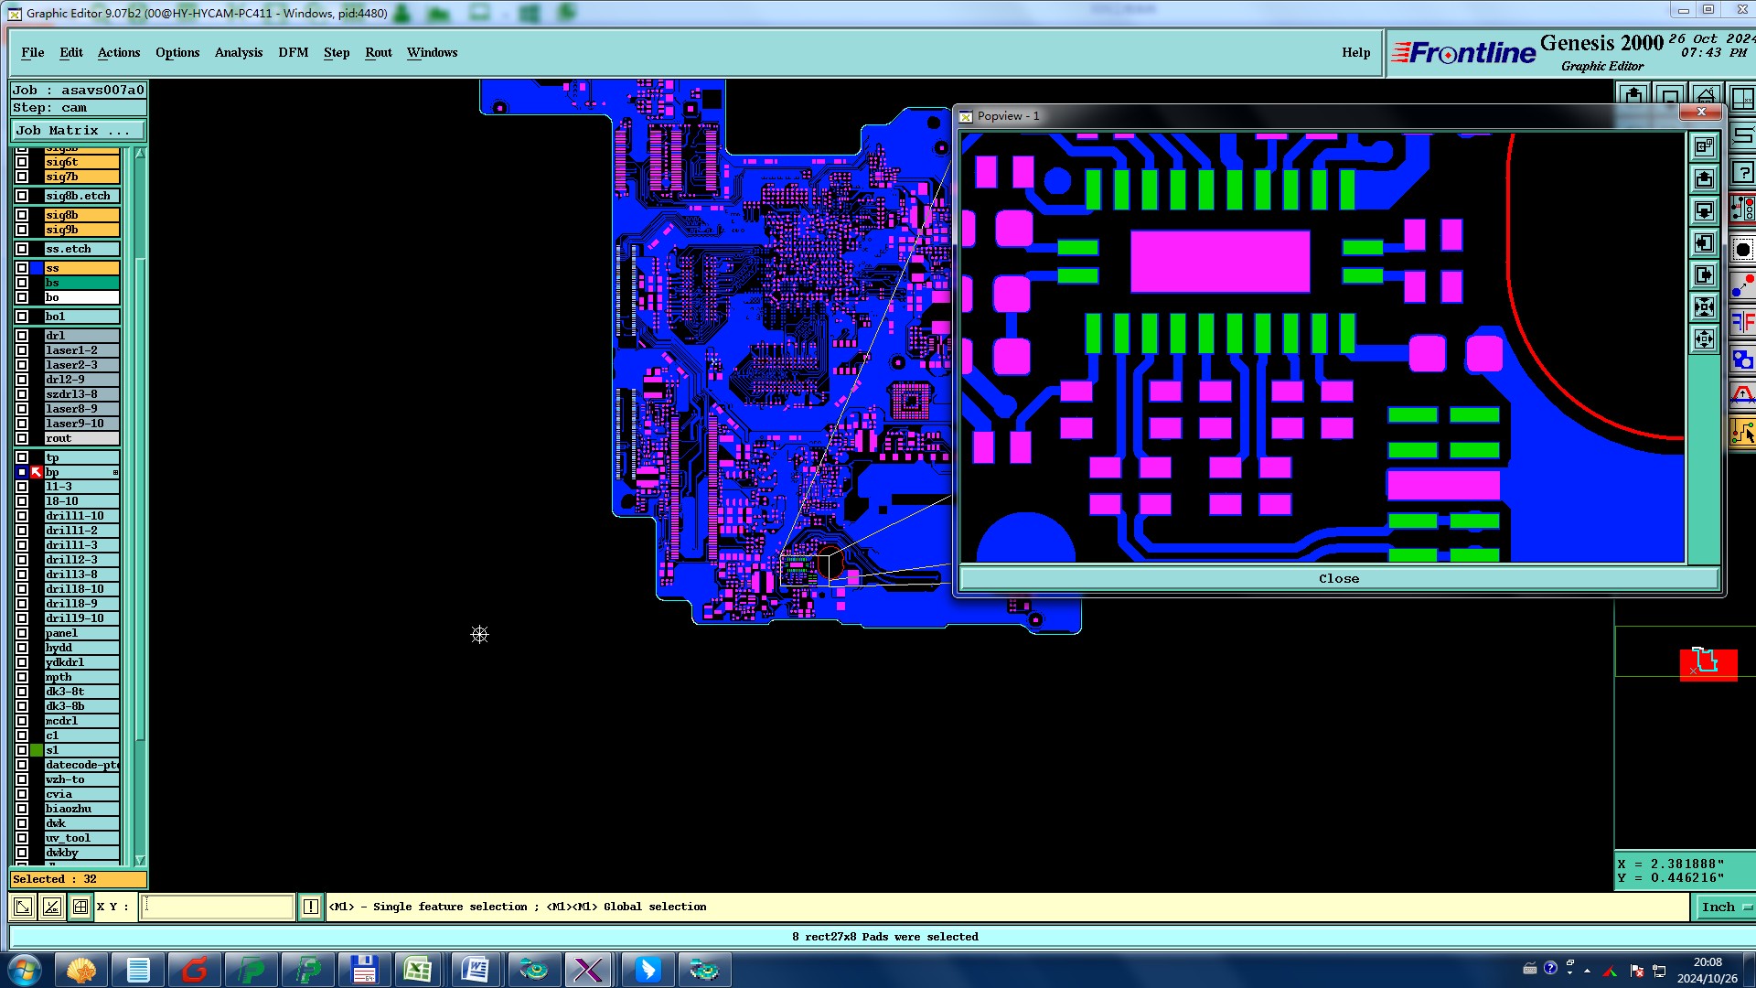Click the pan up icon in Popview
The height and width of the screenshot is (988, 1756).
[1704, 179]
